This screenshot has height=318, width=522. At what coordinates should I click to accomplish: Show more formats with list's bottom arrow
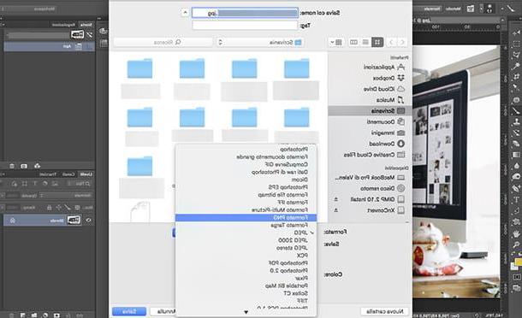point(246,312)
